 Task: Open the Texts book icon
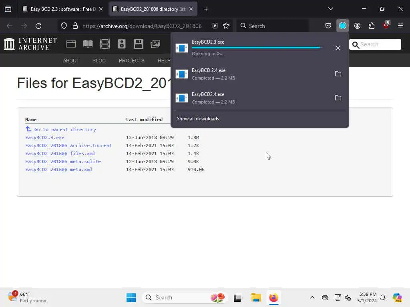tap(88, 44)
